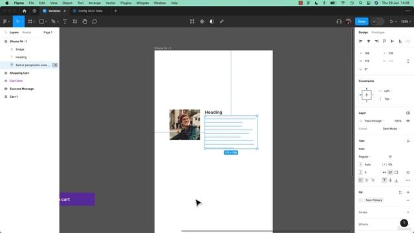Open the help question mark button
414x233 pixels.
[404, 223]
